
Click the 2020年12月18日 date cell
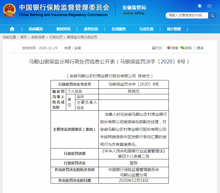pos(134,180)
